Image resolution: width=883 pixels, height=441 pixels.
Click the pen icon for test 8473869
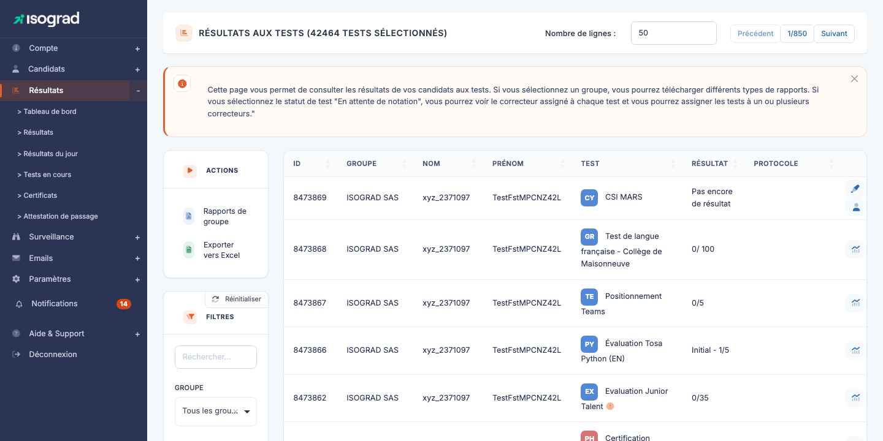855,189
